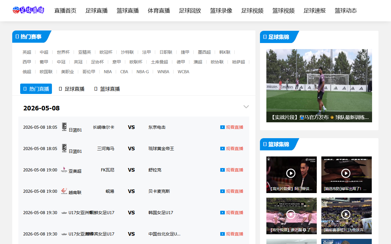
Task: Switch to the 篮球直播 tab below leagues
Action: point(107,89)
